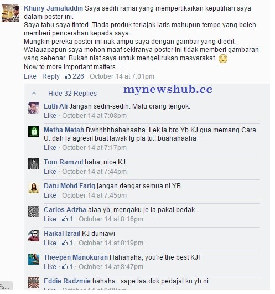Click thumbs-up count on Carlos Adzha's reply
This screenshot has width=275, height=294.
[x=68, y=219]
